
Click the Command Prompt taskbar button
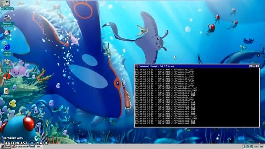(27, 147)
